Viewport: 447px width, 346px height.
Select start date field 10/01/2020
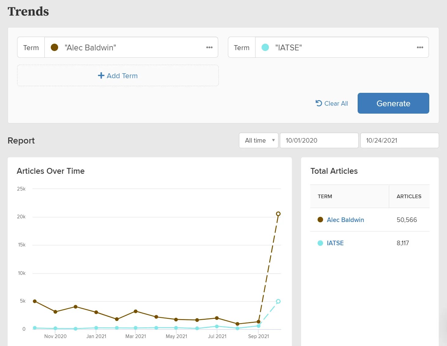pyautogui.click(x=319, y=140)
